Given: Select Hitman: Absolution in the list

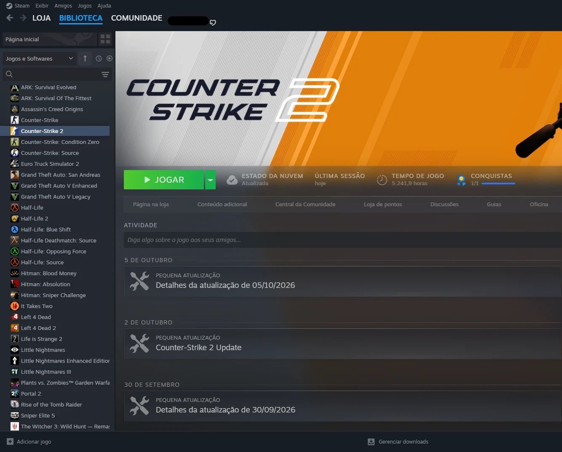Looking at the screenshot, I should [x=55, y=284].
